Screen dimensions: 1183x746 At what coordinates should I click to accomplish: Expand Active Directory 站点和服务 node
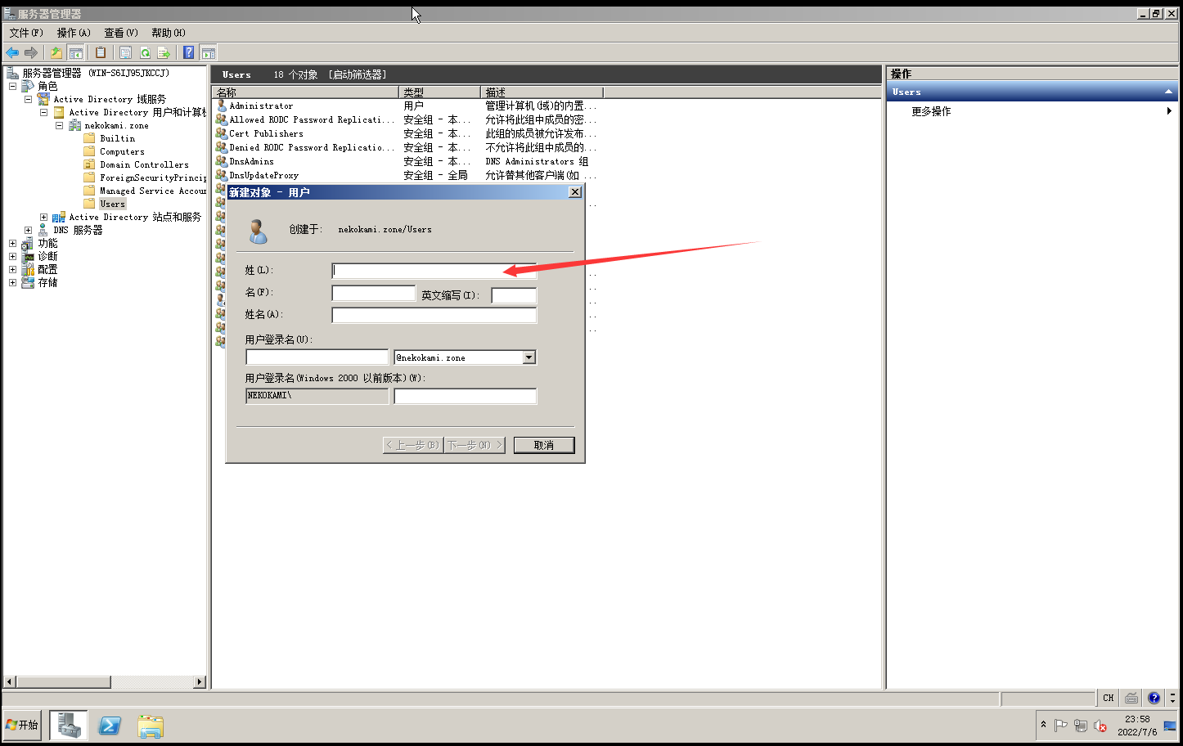click(43, 217)
